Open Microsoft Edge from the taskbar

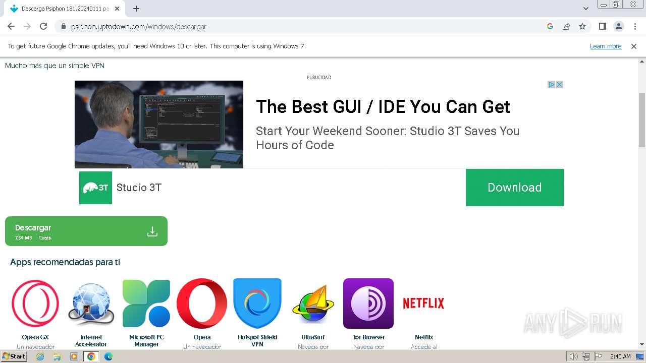[x=109, y=356]
